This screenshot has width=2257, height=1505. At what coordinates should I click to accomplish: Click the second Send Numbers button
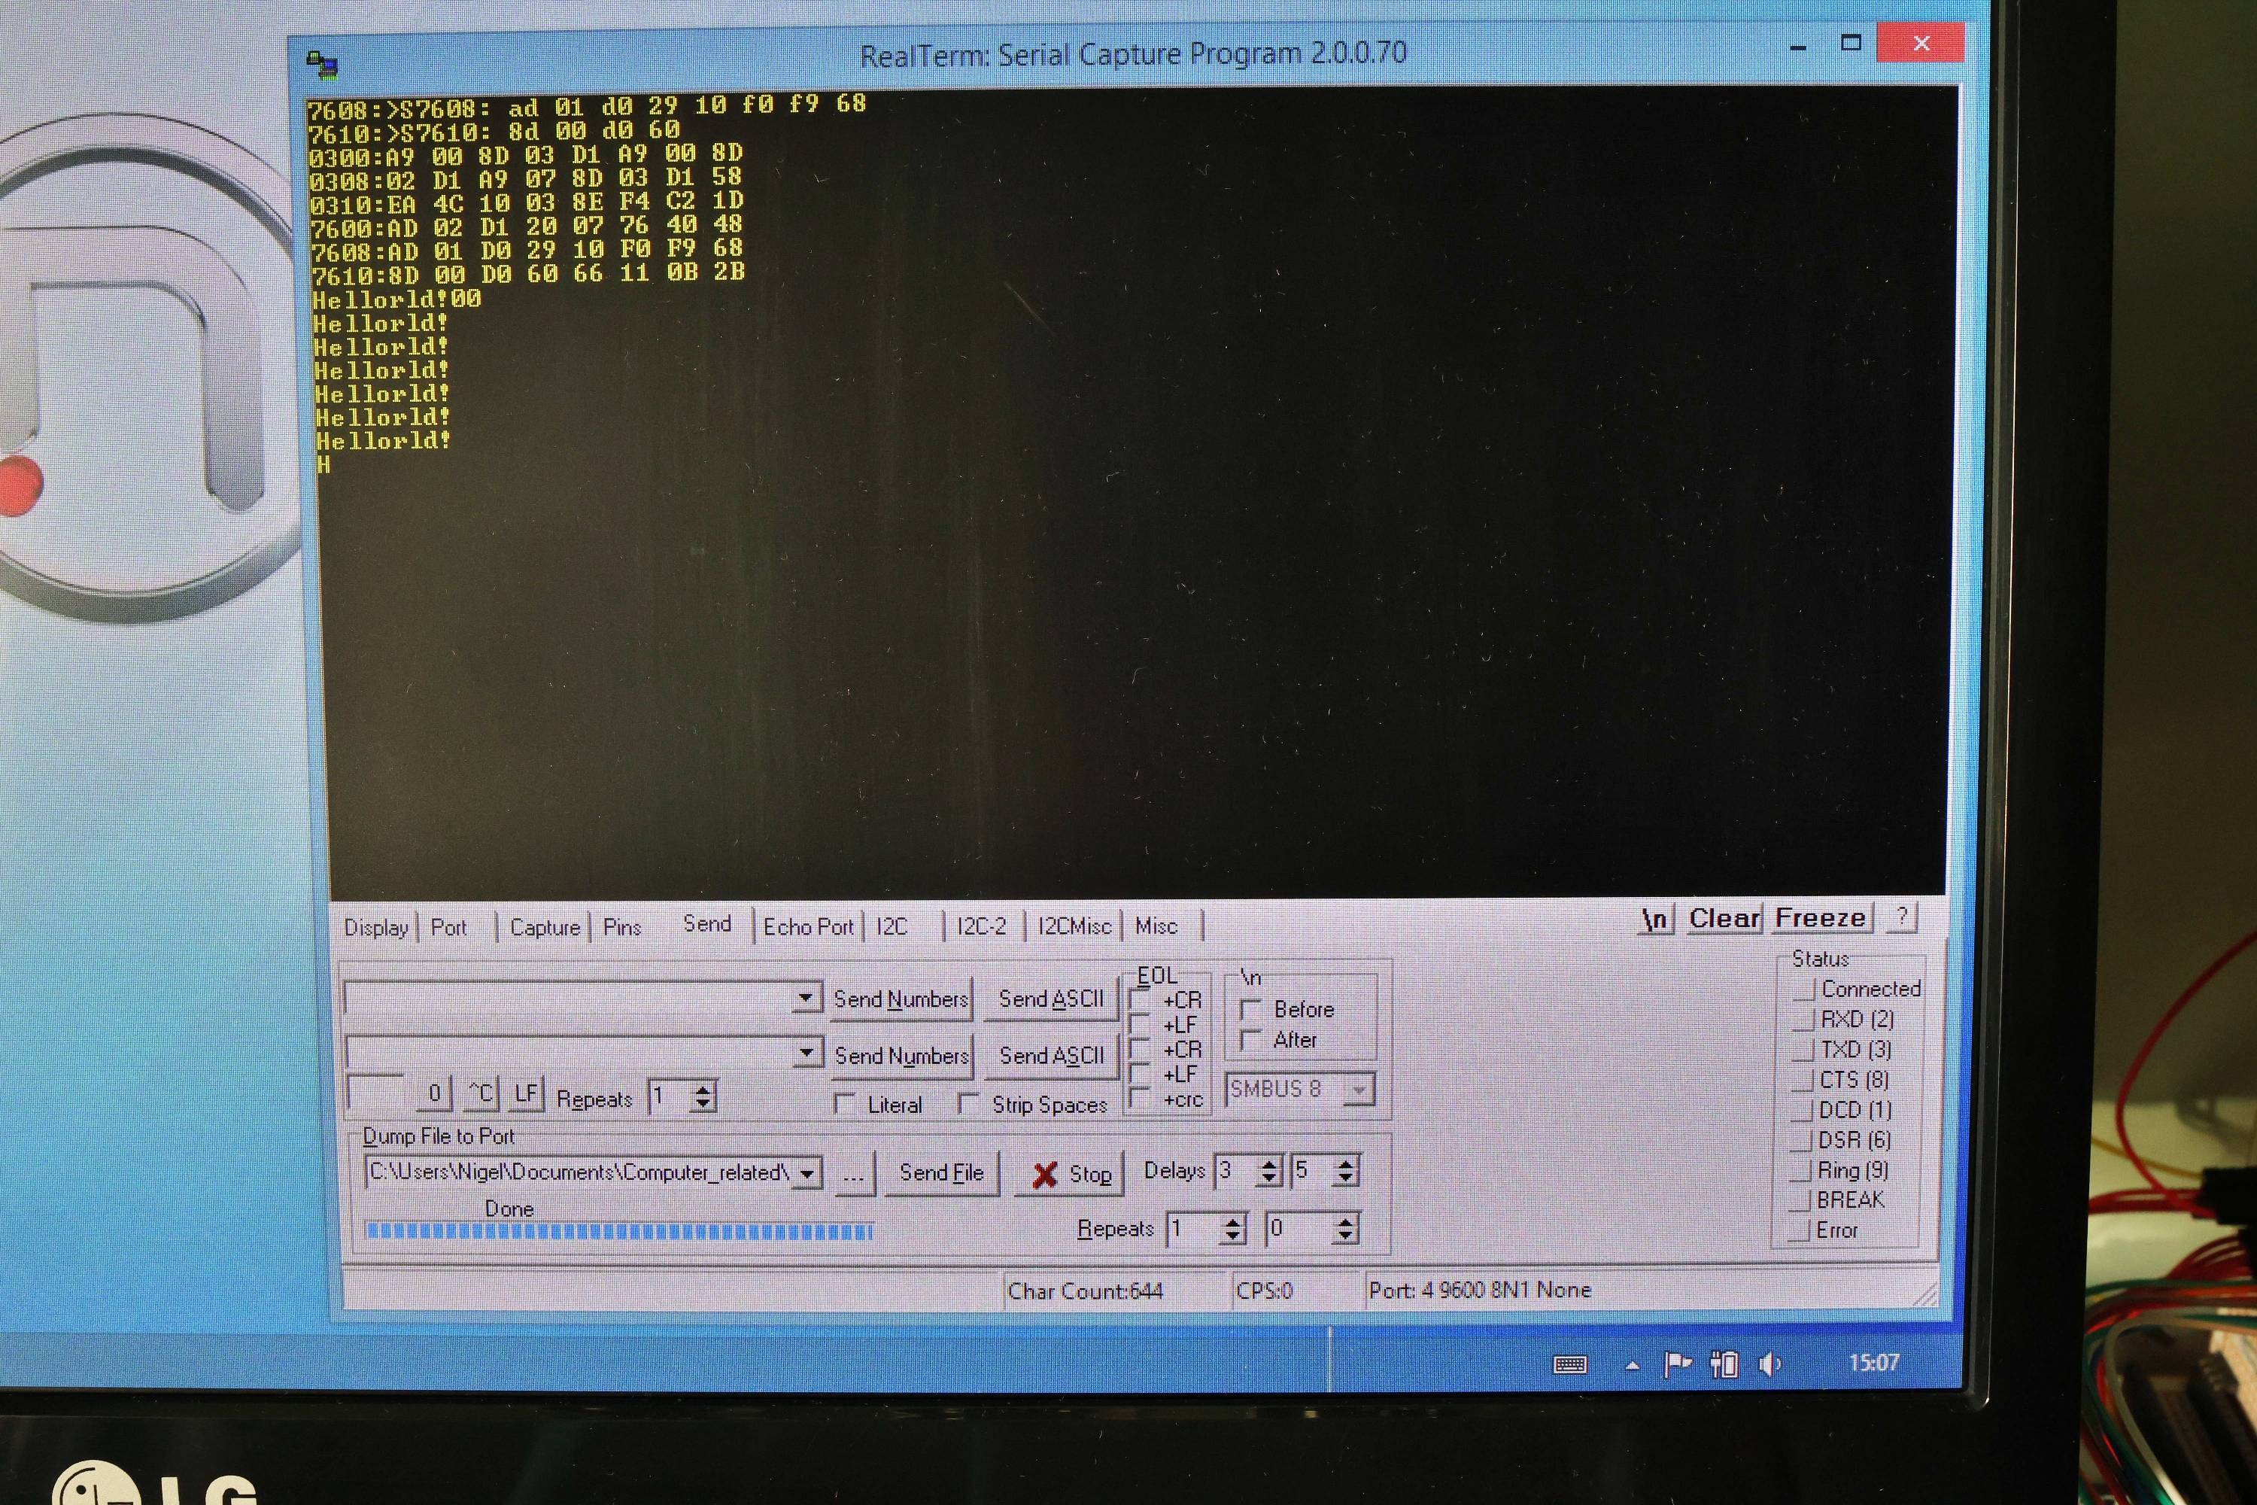point(902,1056)
